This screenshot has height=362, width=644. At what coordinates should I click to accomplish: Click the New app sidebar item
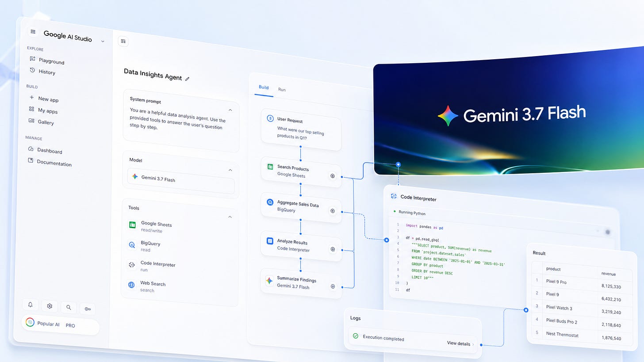[x=44, y=99]
